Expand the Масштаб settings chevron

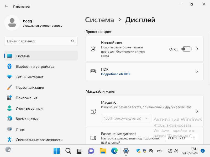click(197, 111)
